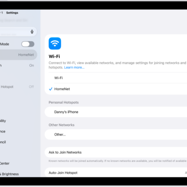Click the Wi-Fi heading text
187x187 pixels.
pos(54,57)
